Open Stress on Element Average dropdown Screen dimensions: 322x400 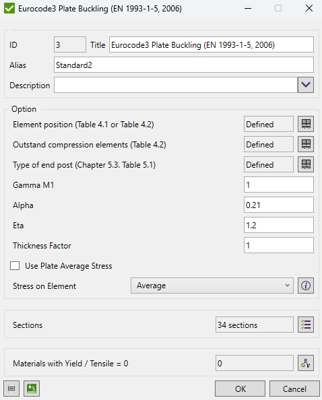point(212,286)
